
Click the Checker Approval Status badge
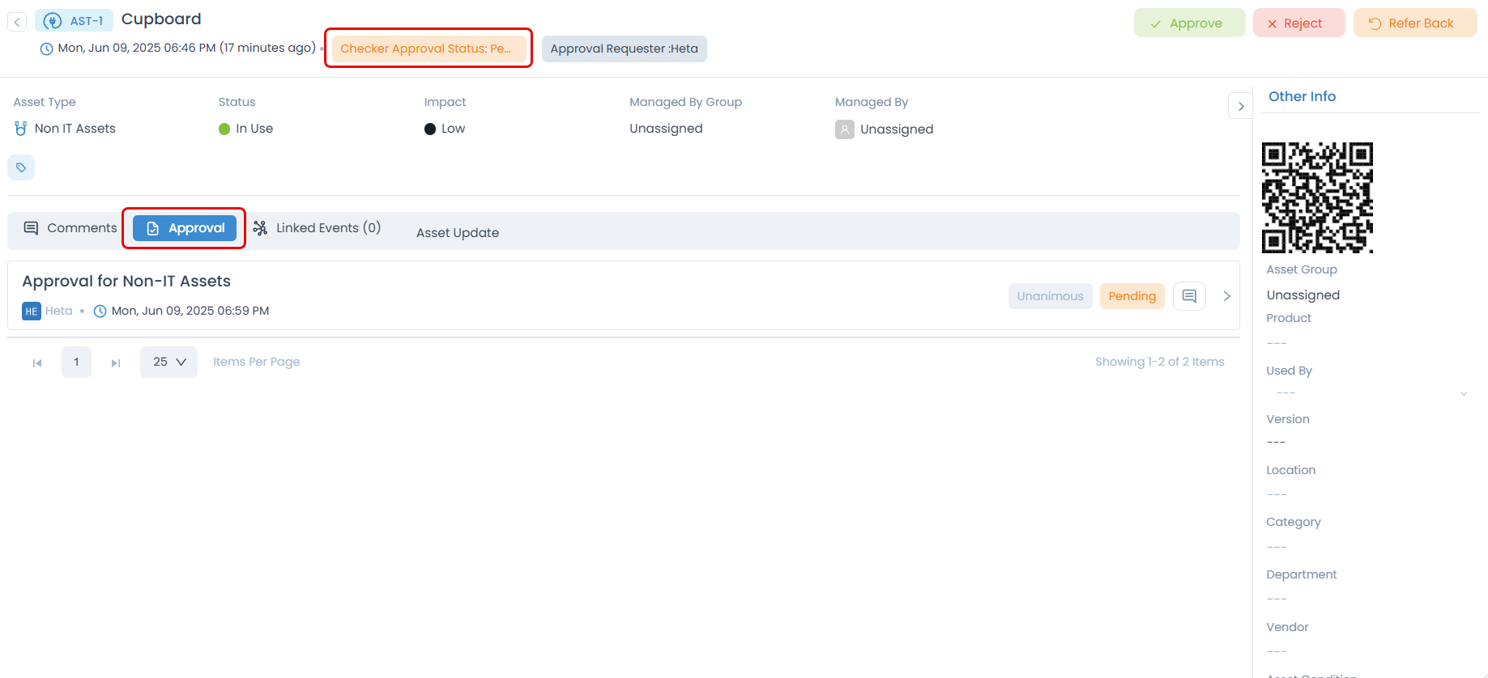427,49
